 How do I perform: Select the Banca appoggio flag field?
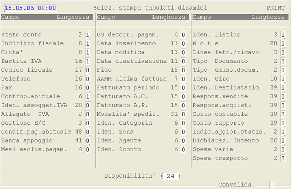pyautogui.click(x=88, y=141)
